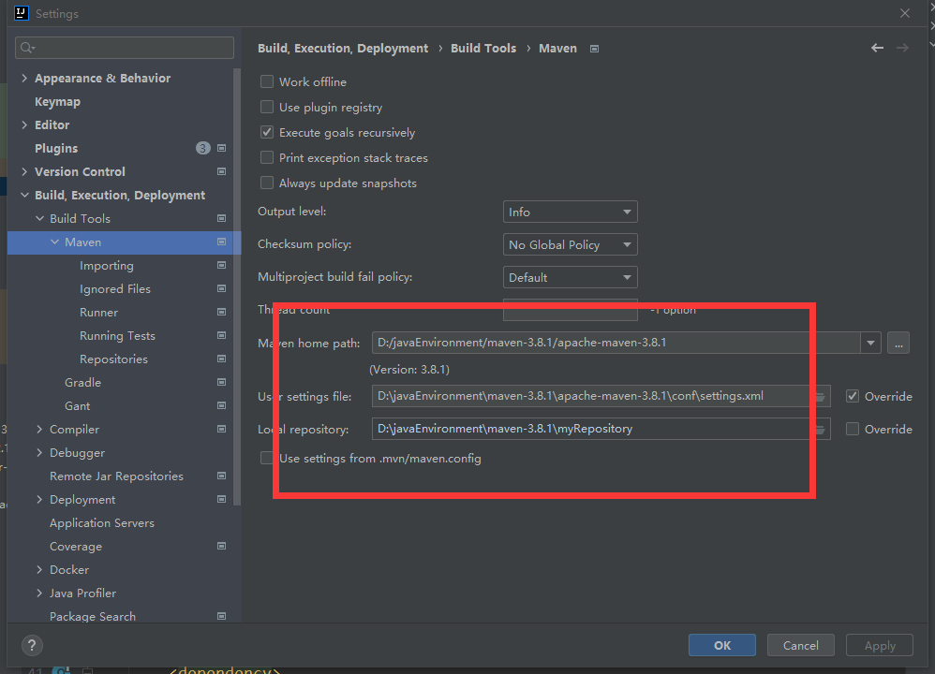Click the forward navigation arrow
The height and width of the screenshot is (674, 935).
tap(902, 49)
